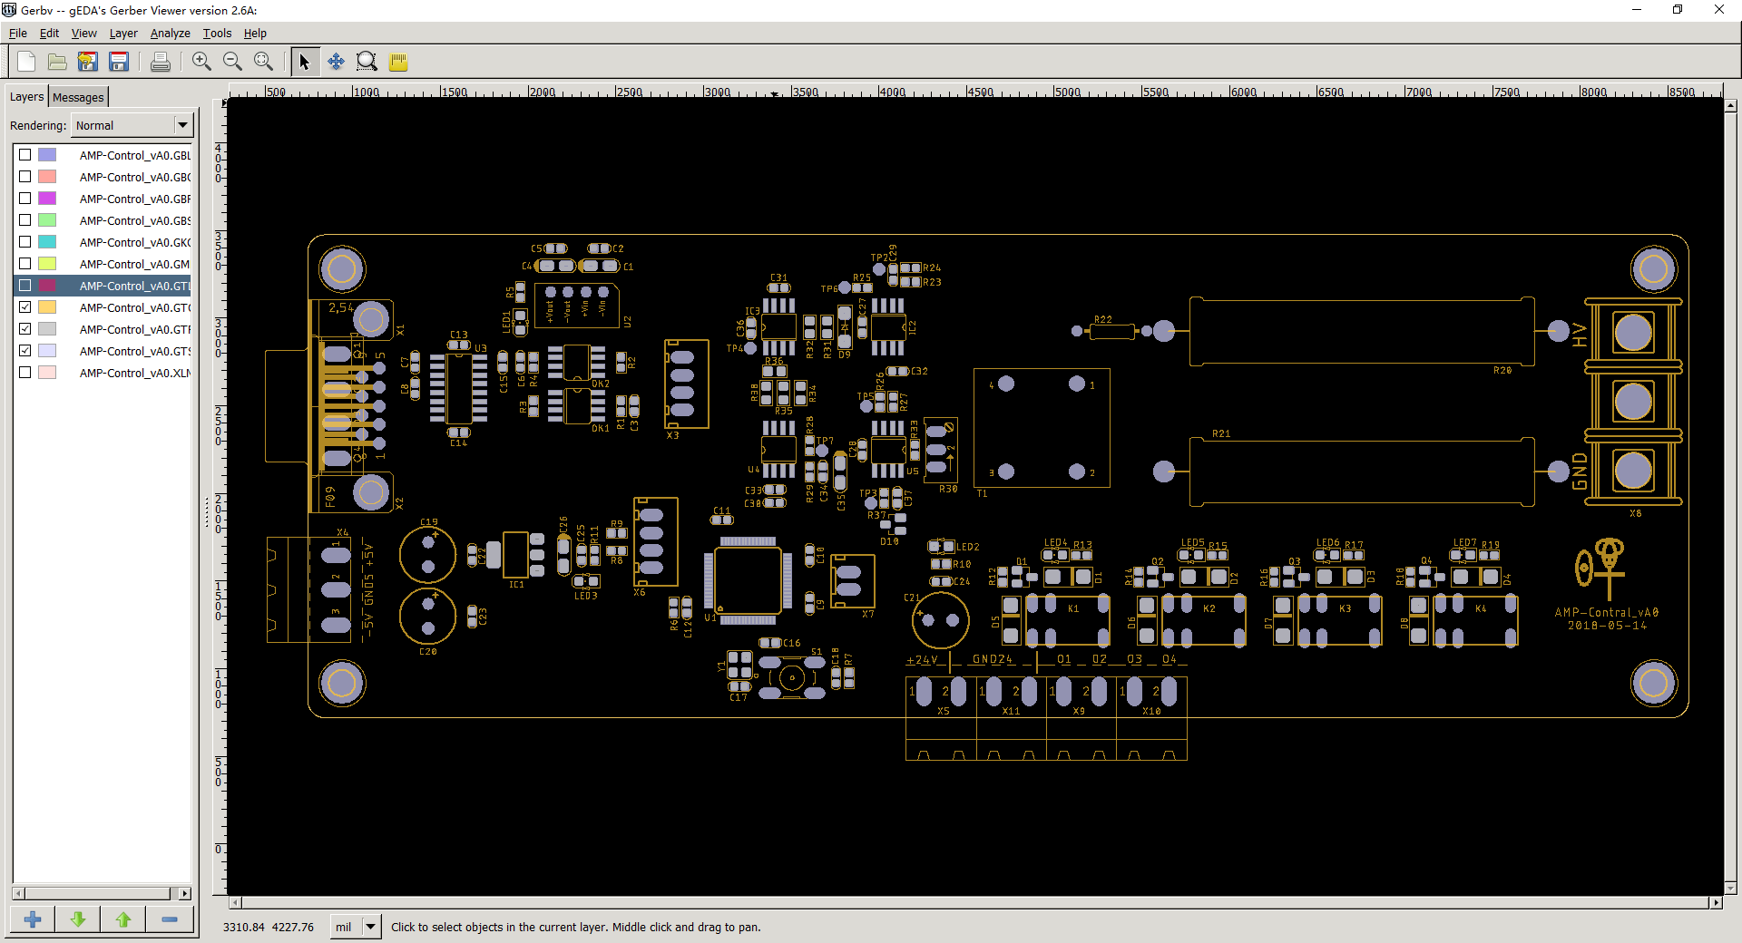Select the AMP-Control_vA0.GBL layer name
Image resolution: width=1742 pixels, height=943 pixels.
(x=134, y=155)
